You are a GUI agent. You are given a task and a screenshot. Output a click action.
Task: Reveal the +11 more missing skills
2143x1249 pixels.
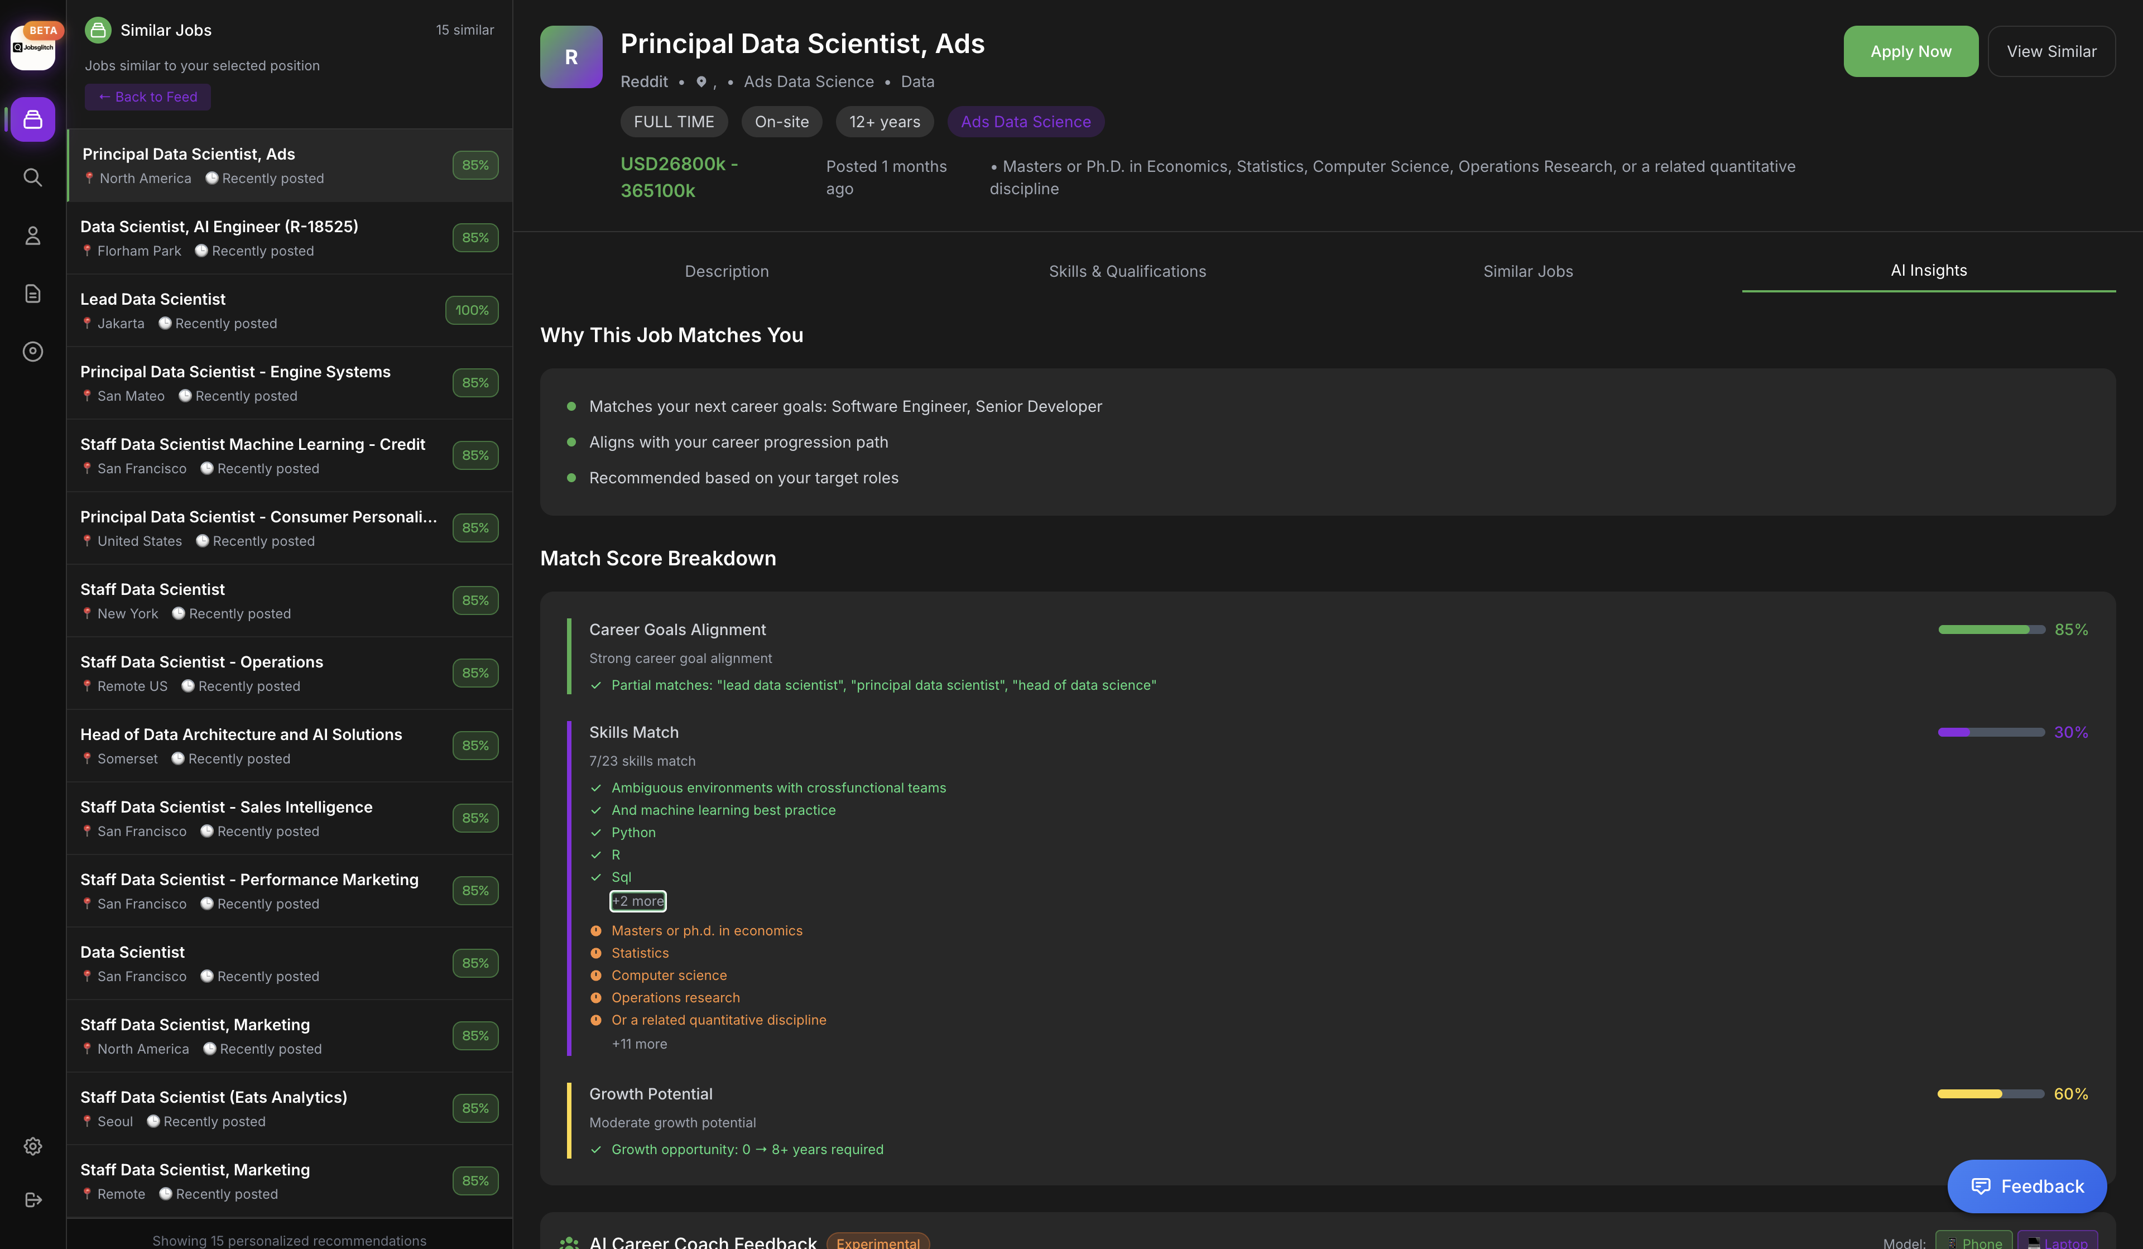coord(638,1043)
